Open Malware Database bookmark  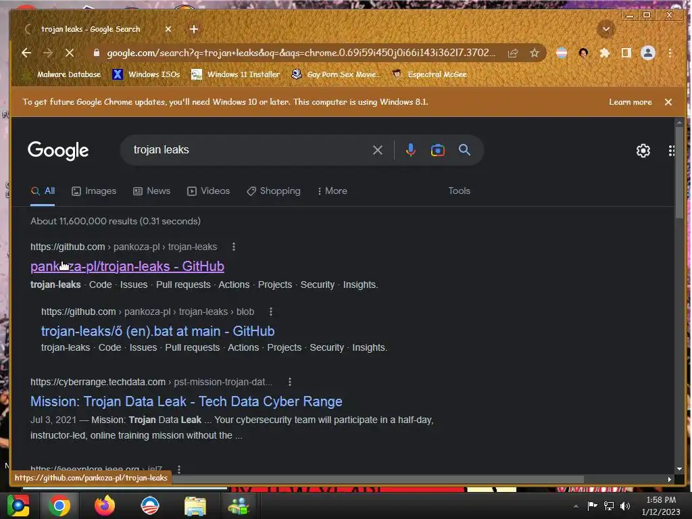pos(63,74)
